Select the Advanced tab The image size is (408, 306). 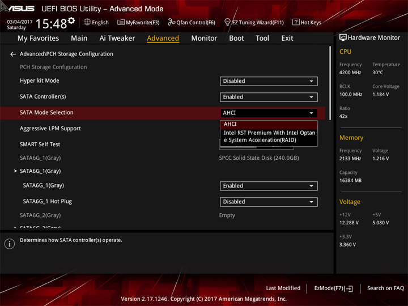point(163,39)
